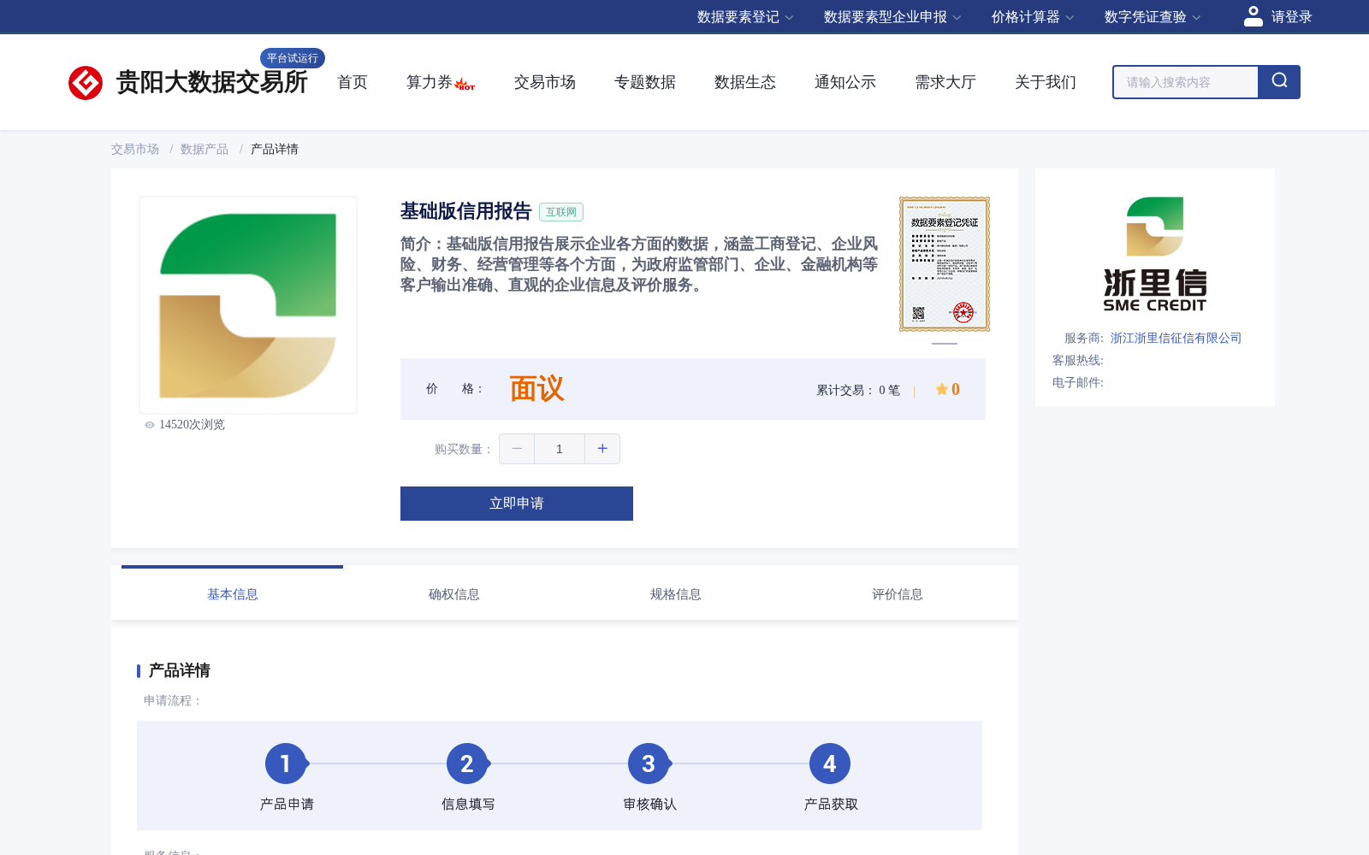Click step 4 产品获取 circle
Screen dimensions: 1369x855
click(830, 764)
